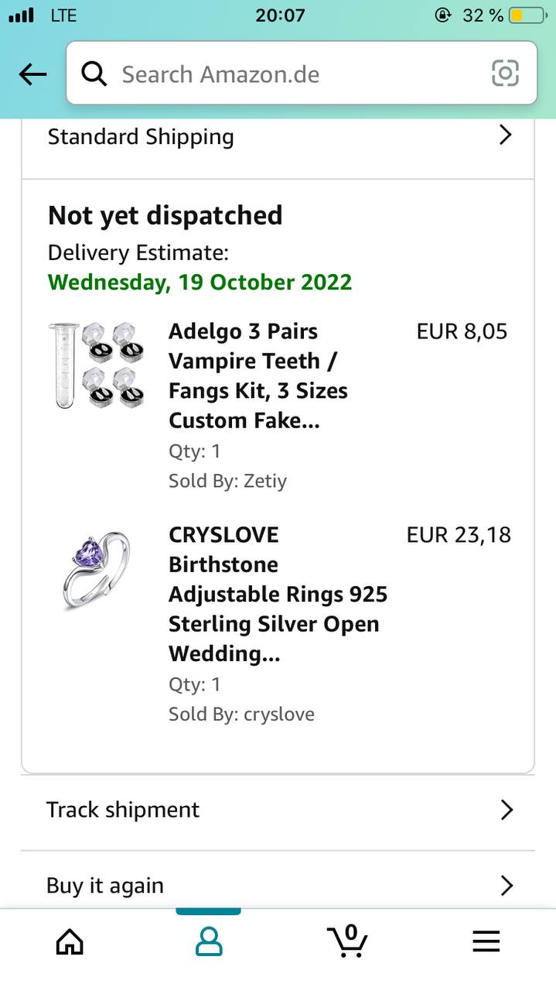Screen dimensions: 556x991
Task: Open CRYSLOVE Birthstone Rings product link
Action: tap(278, 594)
